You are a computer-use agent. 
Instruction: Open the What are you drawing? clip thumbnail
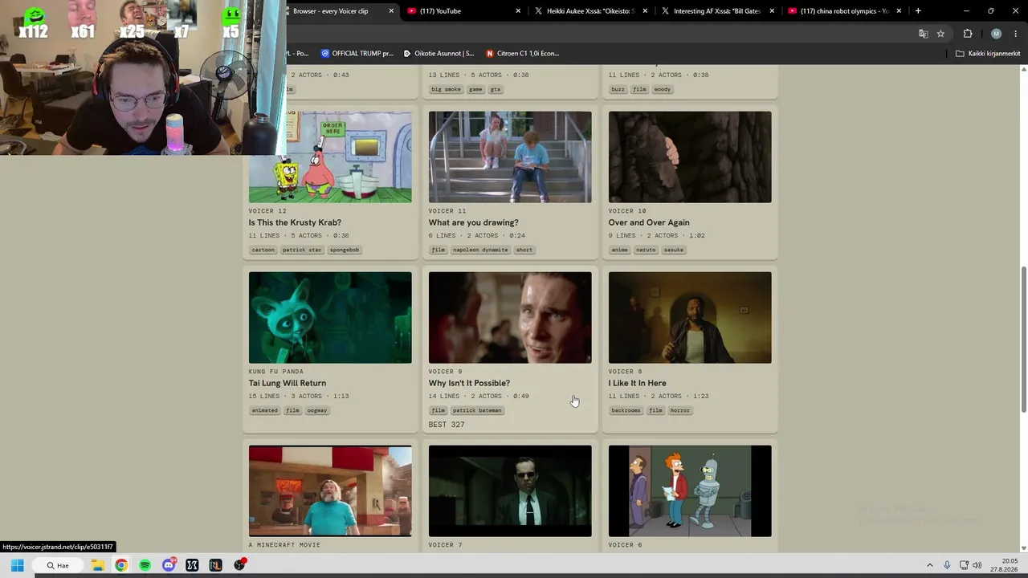510,157
